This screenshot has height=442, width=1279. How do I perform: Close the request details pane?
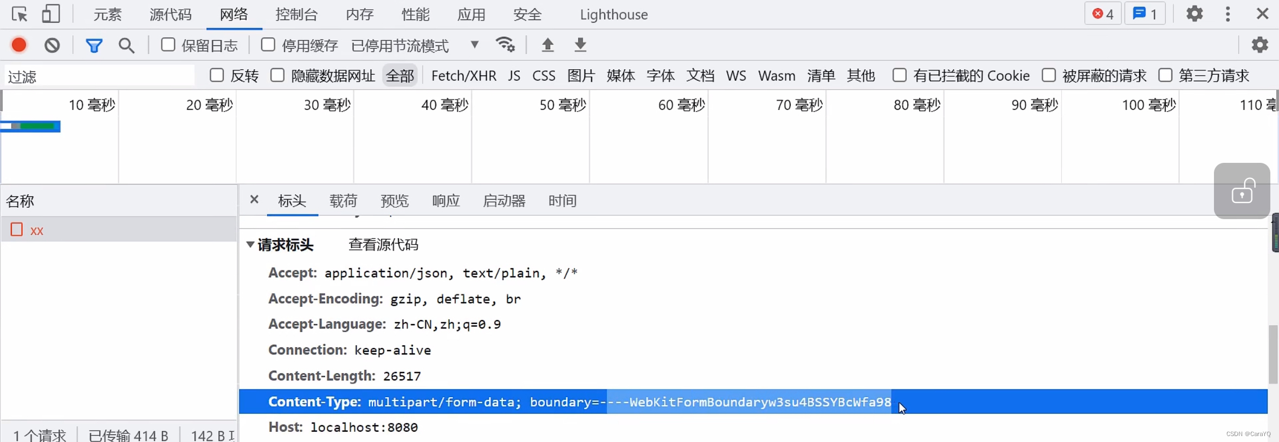pos(254,200)
